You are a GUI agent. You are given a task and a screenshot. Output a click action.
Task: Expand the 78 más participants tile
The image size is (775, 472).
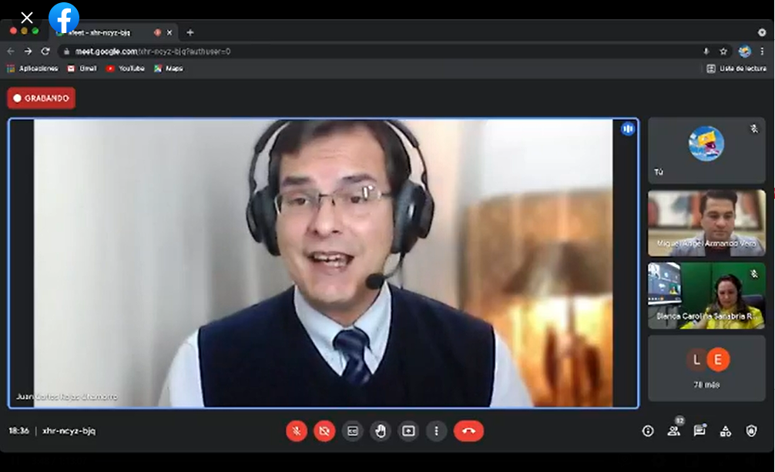[x=706, y=368]
